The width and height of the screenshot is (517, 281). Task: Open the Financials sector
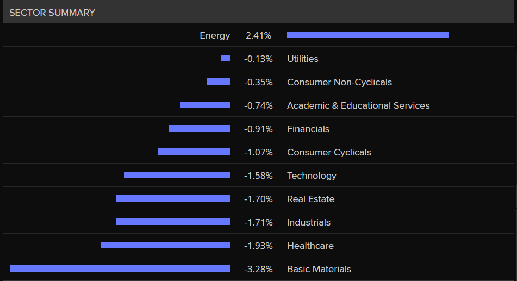(308, 129)
